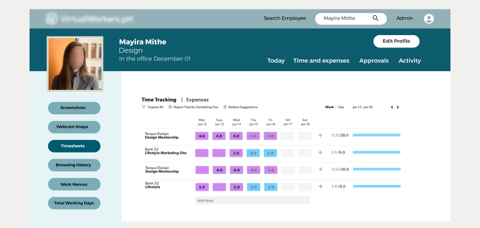Tick the Report Time for Something Else checkbox
The height and width of the screenshot is (228, 480).
point(170,107)
